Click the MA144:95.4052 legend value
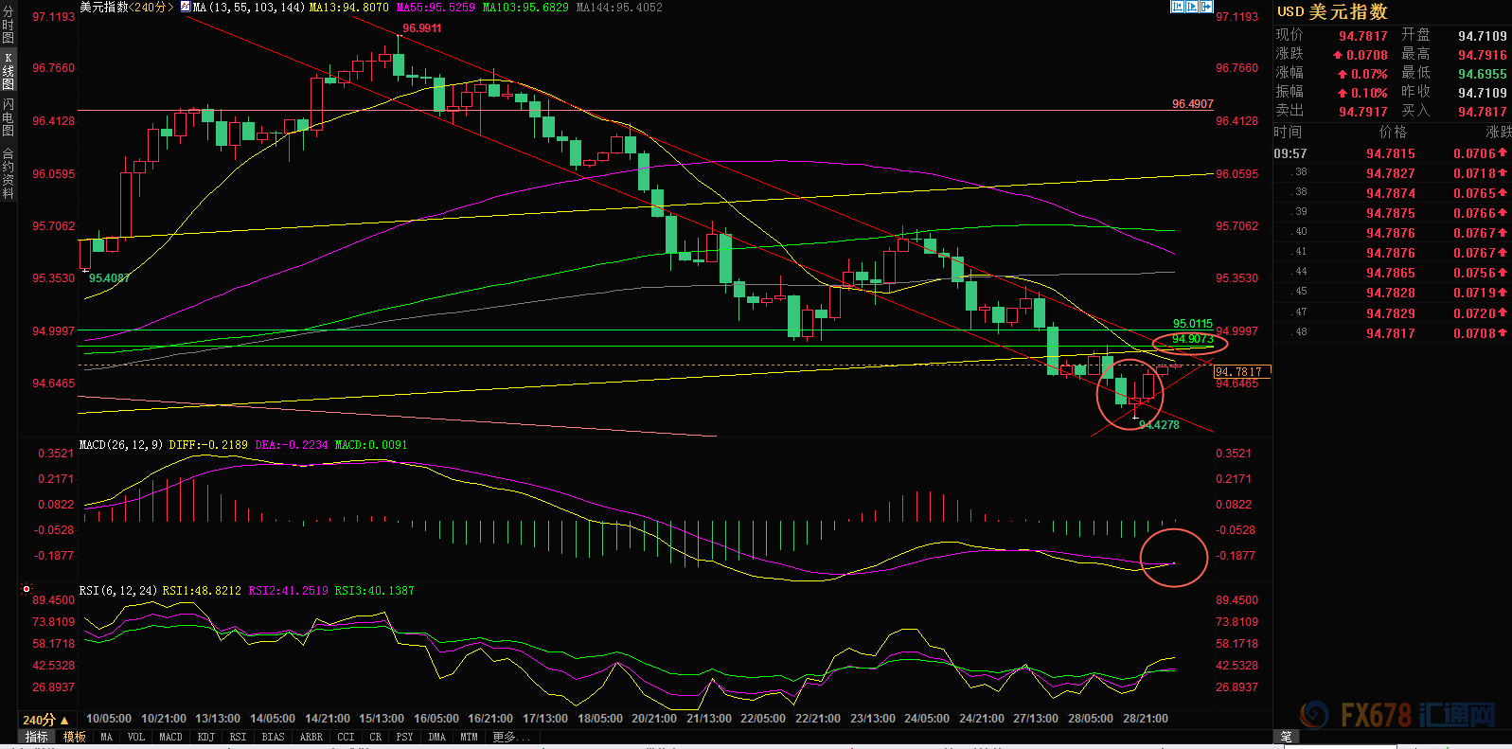The image size is (1512, 749). (619, 7)
